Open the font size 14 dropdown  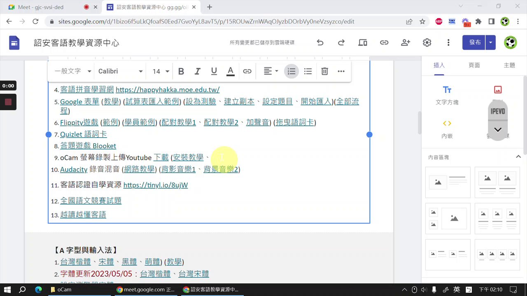pos(161,71)
